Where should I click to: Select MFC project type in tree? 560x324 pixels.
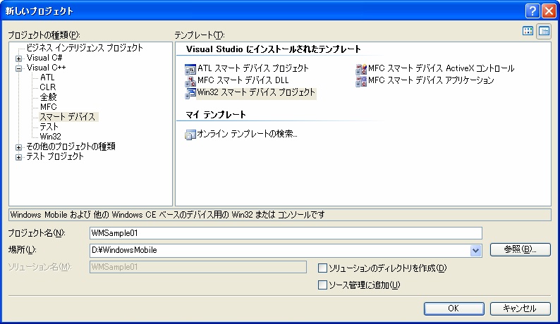click(48, 106)
